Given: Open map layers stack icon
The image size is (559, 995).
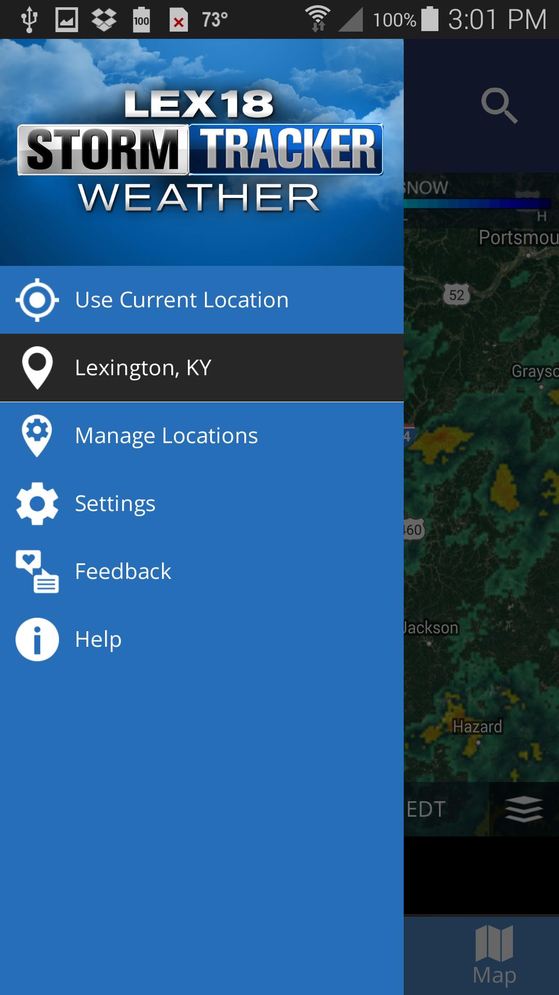Looking at the screenshot, I should (524, 809).
